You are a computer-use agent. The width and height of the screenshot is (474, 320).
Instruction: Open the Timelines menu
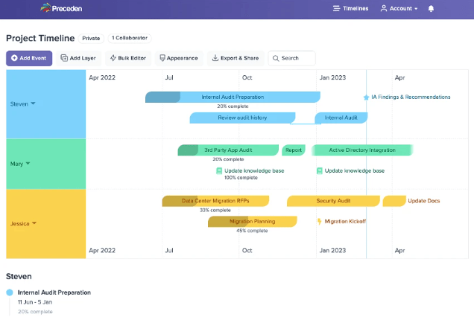[x=350, y=8]
